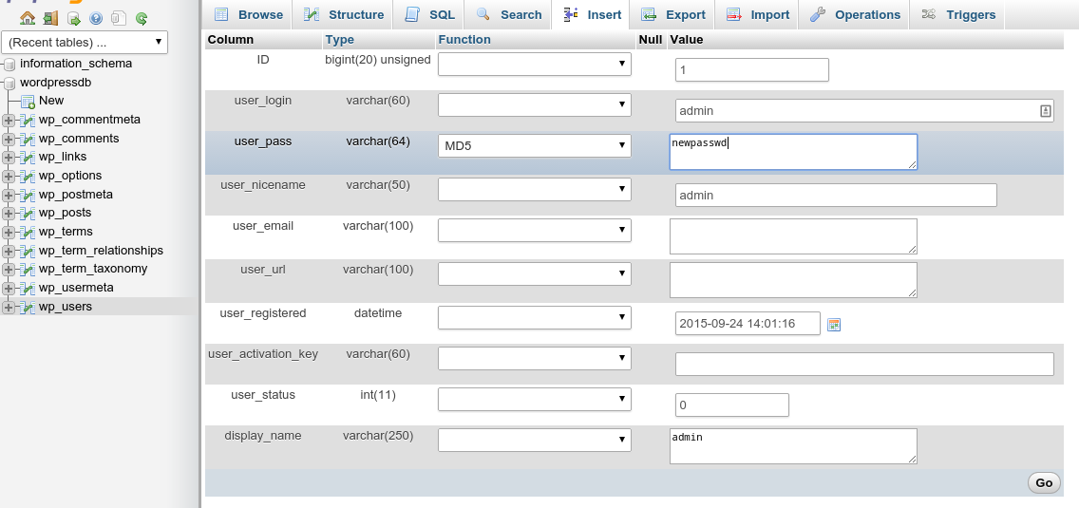This screenshot has width=1079, height=508.
Task: Open the MD5 function dropdown for user_pass
Action: pyautogui.click(x=535, y=145)
